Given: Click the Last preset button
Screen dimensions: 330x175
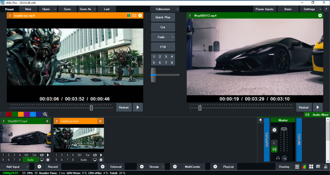Looking at the screenshot, I should click(107, 9).
